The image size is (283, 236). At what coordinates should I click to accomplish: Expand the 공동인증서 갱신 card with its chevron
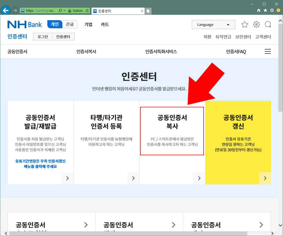pos(265,178)
